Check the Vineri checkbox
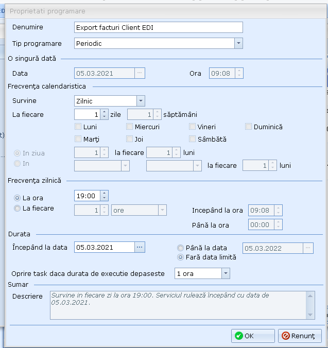 coord(192,127)
